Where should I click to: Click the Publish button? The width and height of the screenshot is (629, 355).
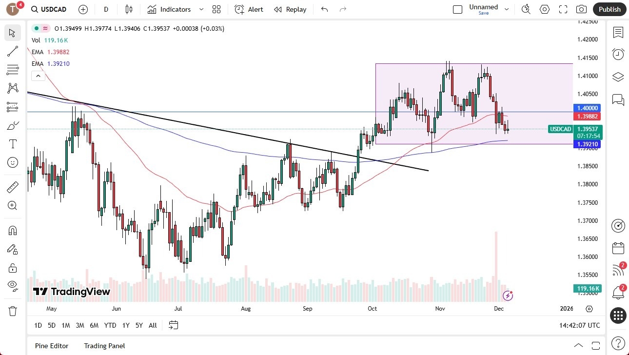coord(609,9)
